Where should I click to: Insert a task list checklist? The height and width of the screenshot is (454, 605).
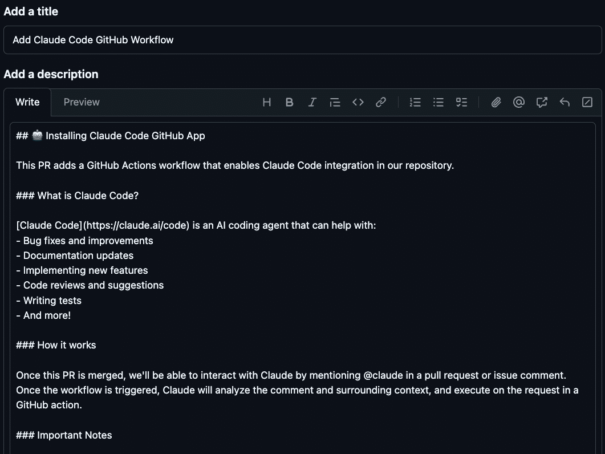click(461, 102)
